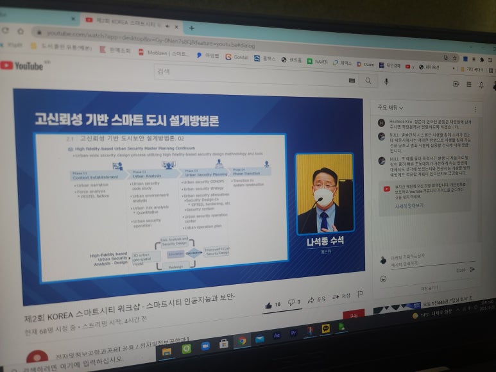The image size is (496, 372).
Task: Go to the browser home page
Action: pos(21,31)
